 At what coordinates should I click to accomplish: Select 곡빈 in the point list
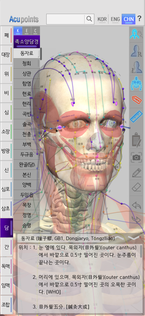point(26,114)
